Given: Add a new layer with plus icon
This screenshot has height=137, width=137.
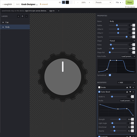Looking at the screenshot, I should tap(18, 16).
